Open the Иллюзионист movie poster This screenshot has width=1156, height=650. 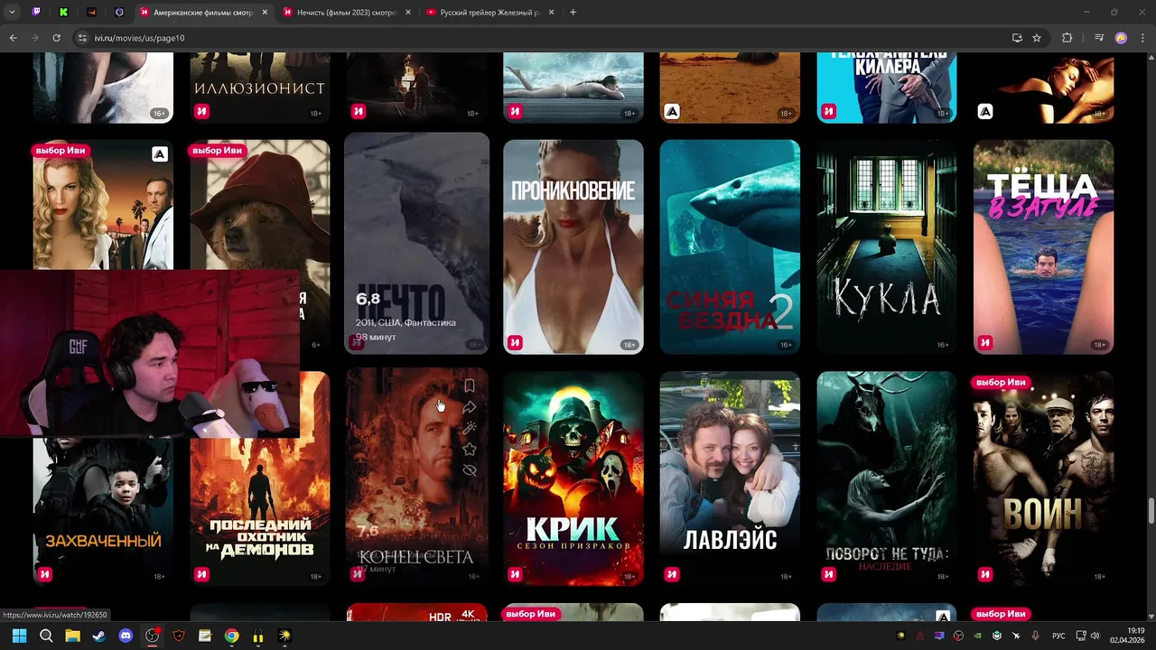click(260, 87)
